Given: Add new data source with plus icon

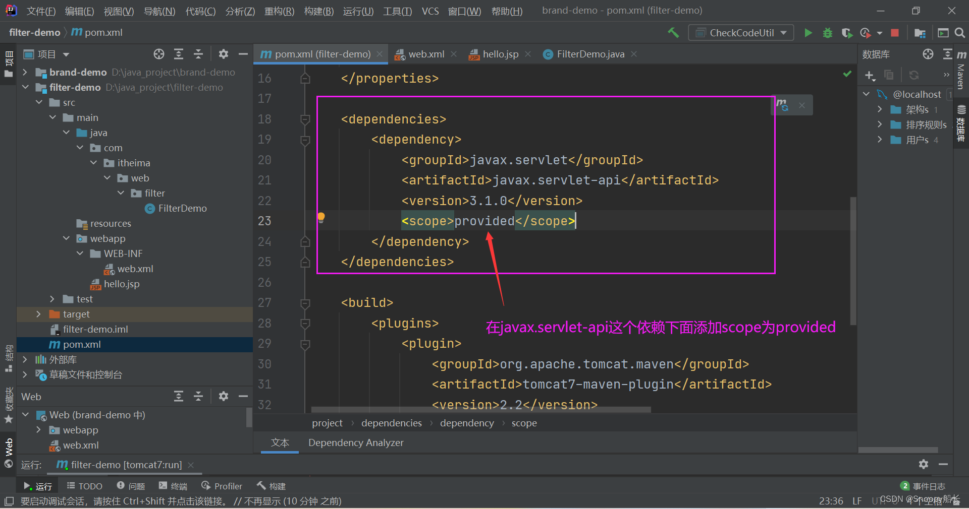Looking at the screenshot, I should 870,75.
